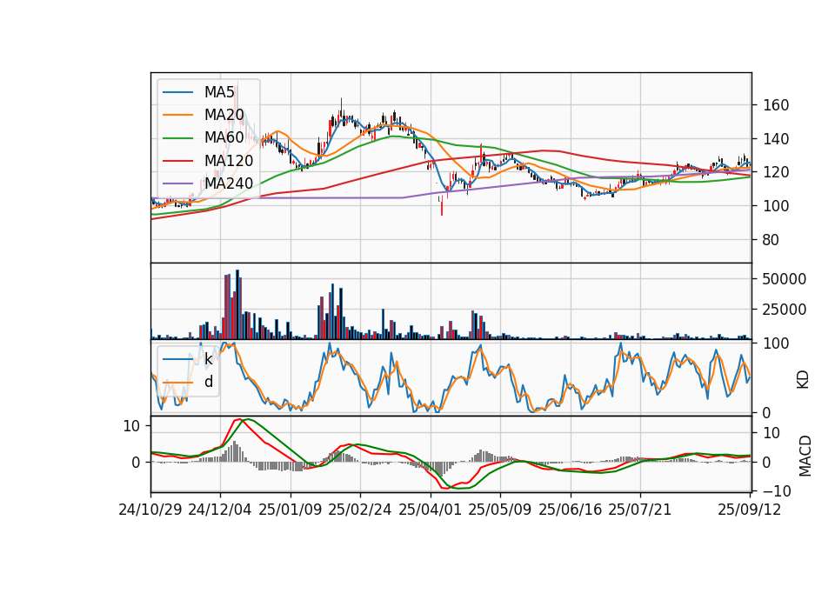Click the 100 tick on KD axis
The height and width of the screenshot is (600, 835).
pos(776,343)
